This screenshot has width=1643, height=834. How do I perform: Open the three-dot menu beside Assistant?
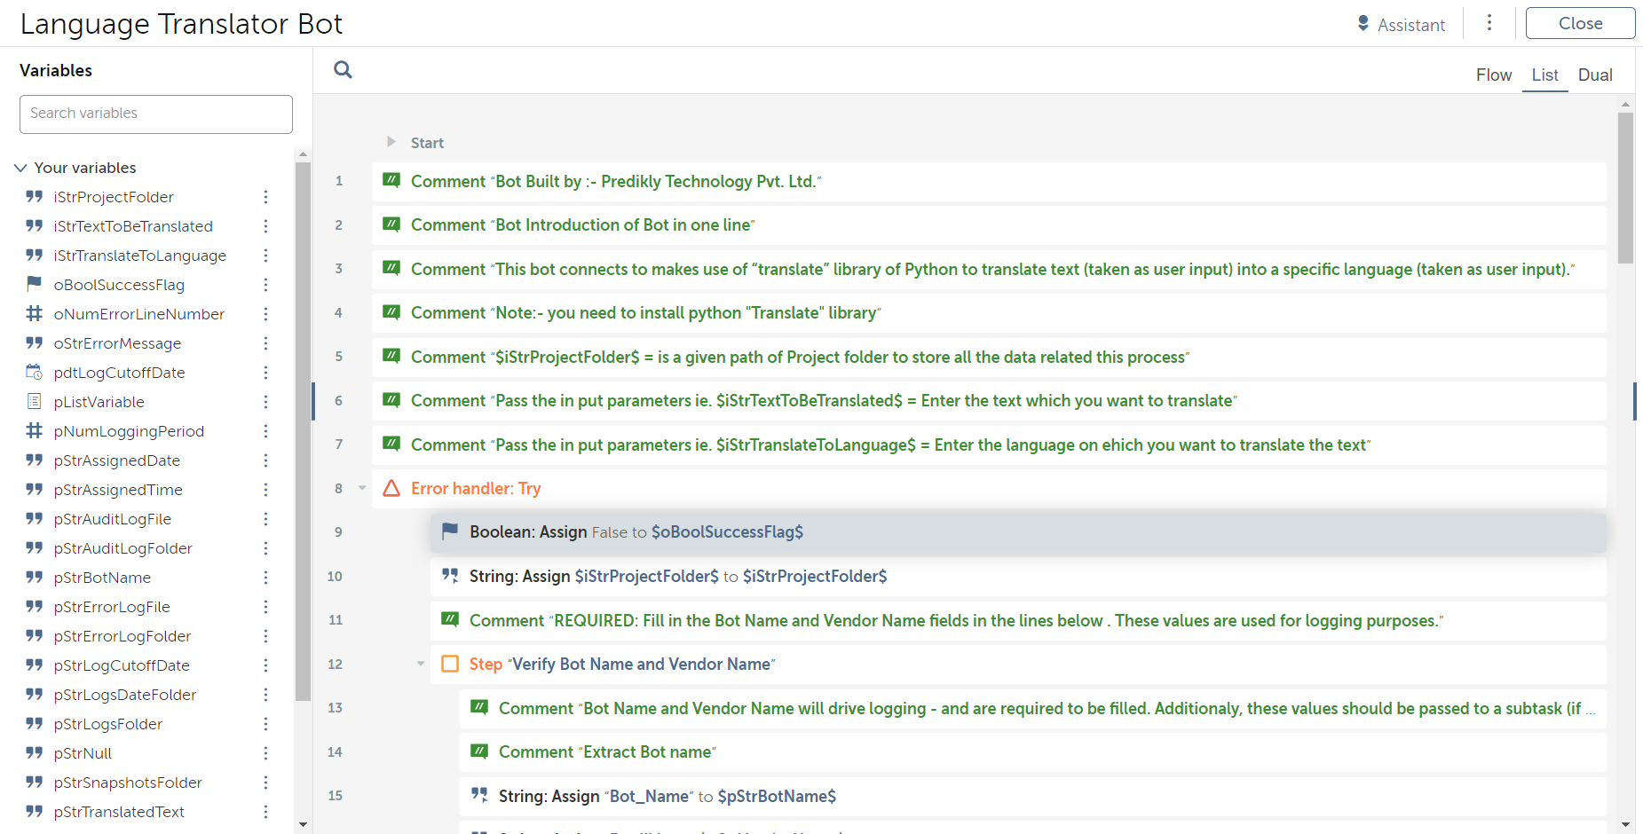[x=1489, y=23]
